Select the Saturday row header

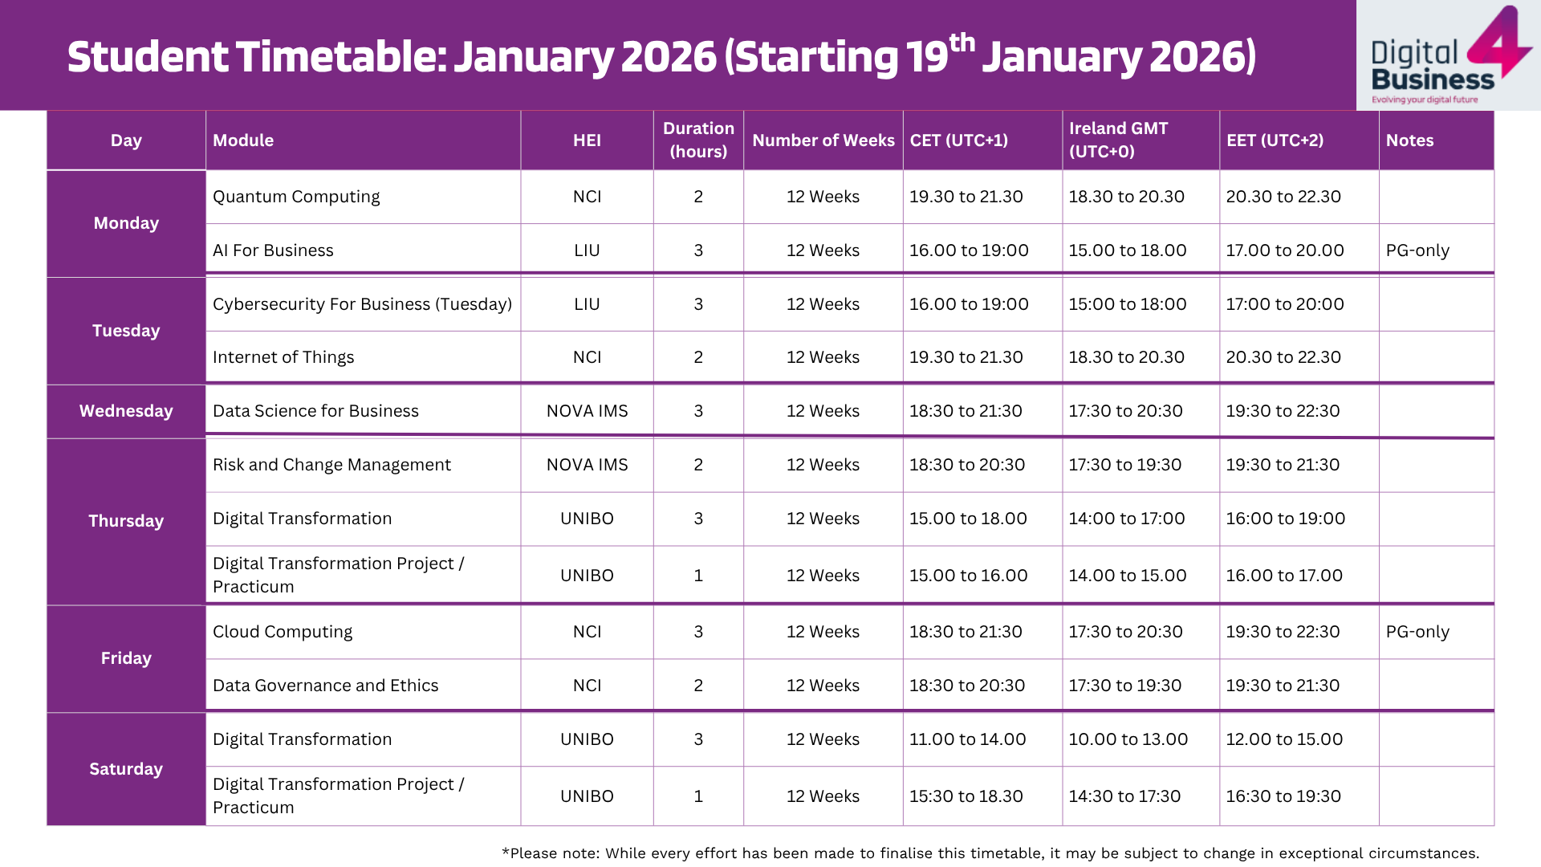(x=126, y=769)
